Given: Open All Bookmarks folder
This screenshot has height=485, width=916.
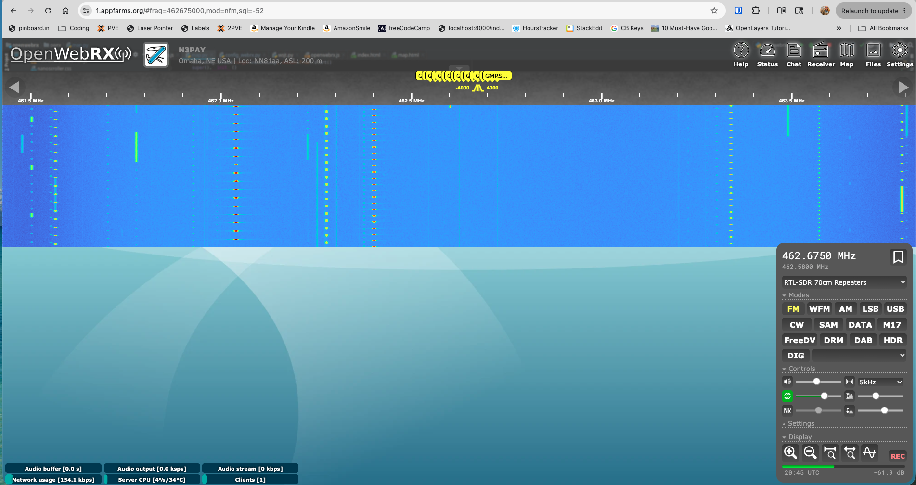Looking at the screenshot, I should [x=883, y=28].
